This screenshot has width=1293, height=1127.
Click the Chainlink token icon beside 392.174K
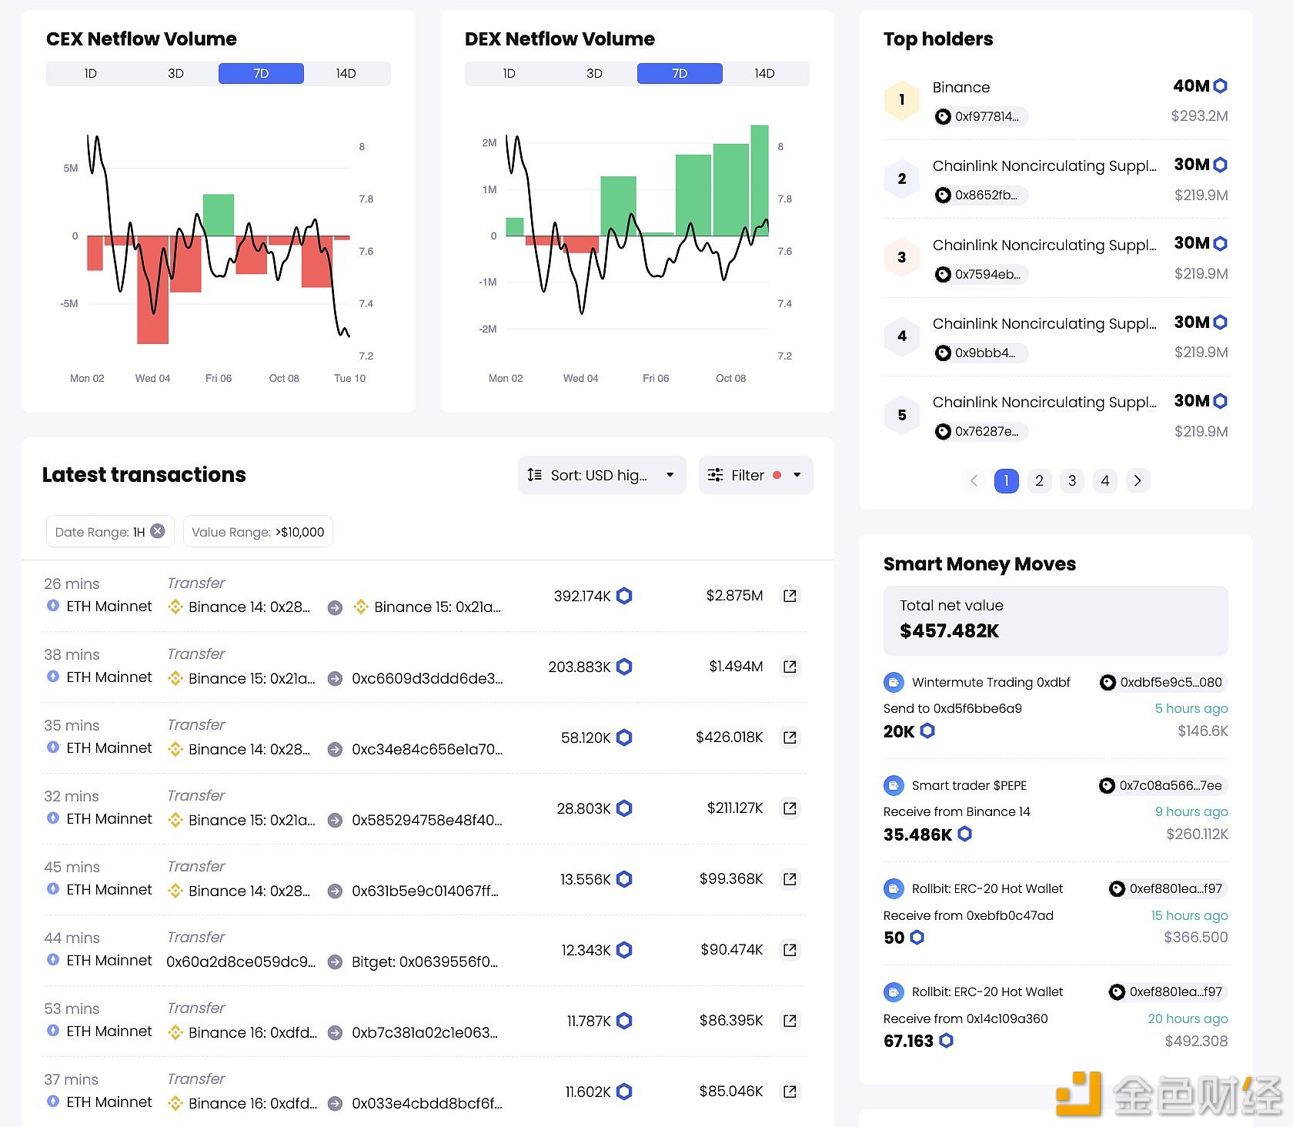(x=625, y=596)
